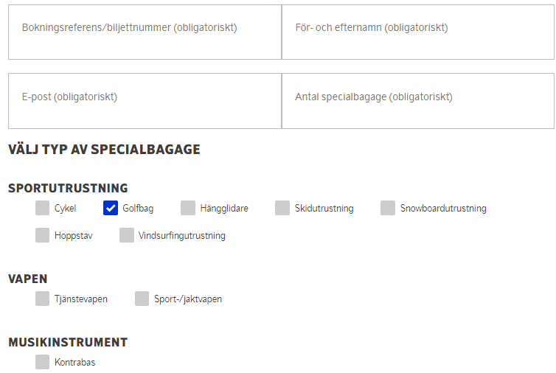
Task: Uncheck the Golfbag checkbox
Action: (111, 208)
